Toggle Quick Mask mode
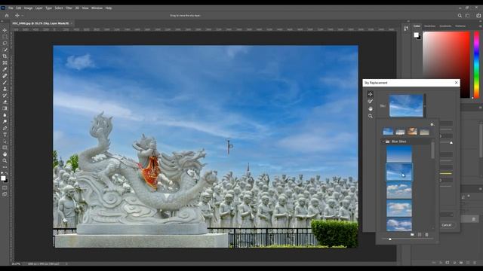 pos(5,187)
